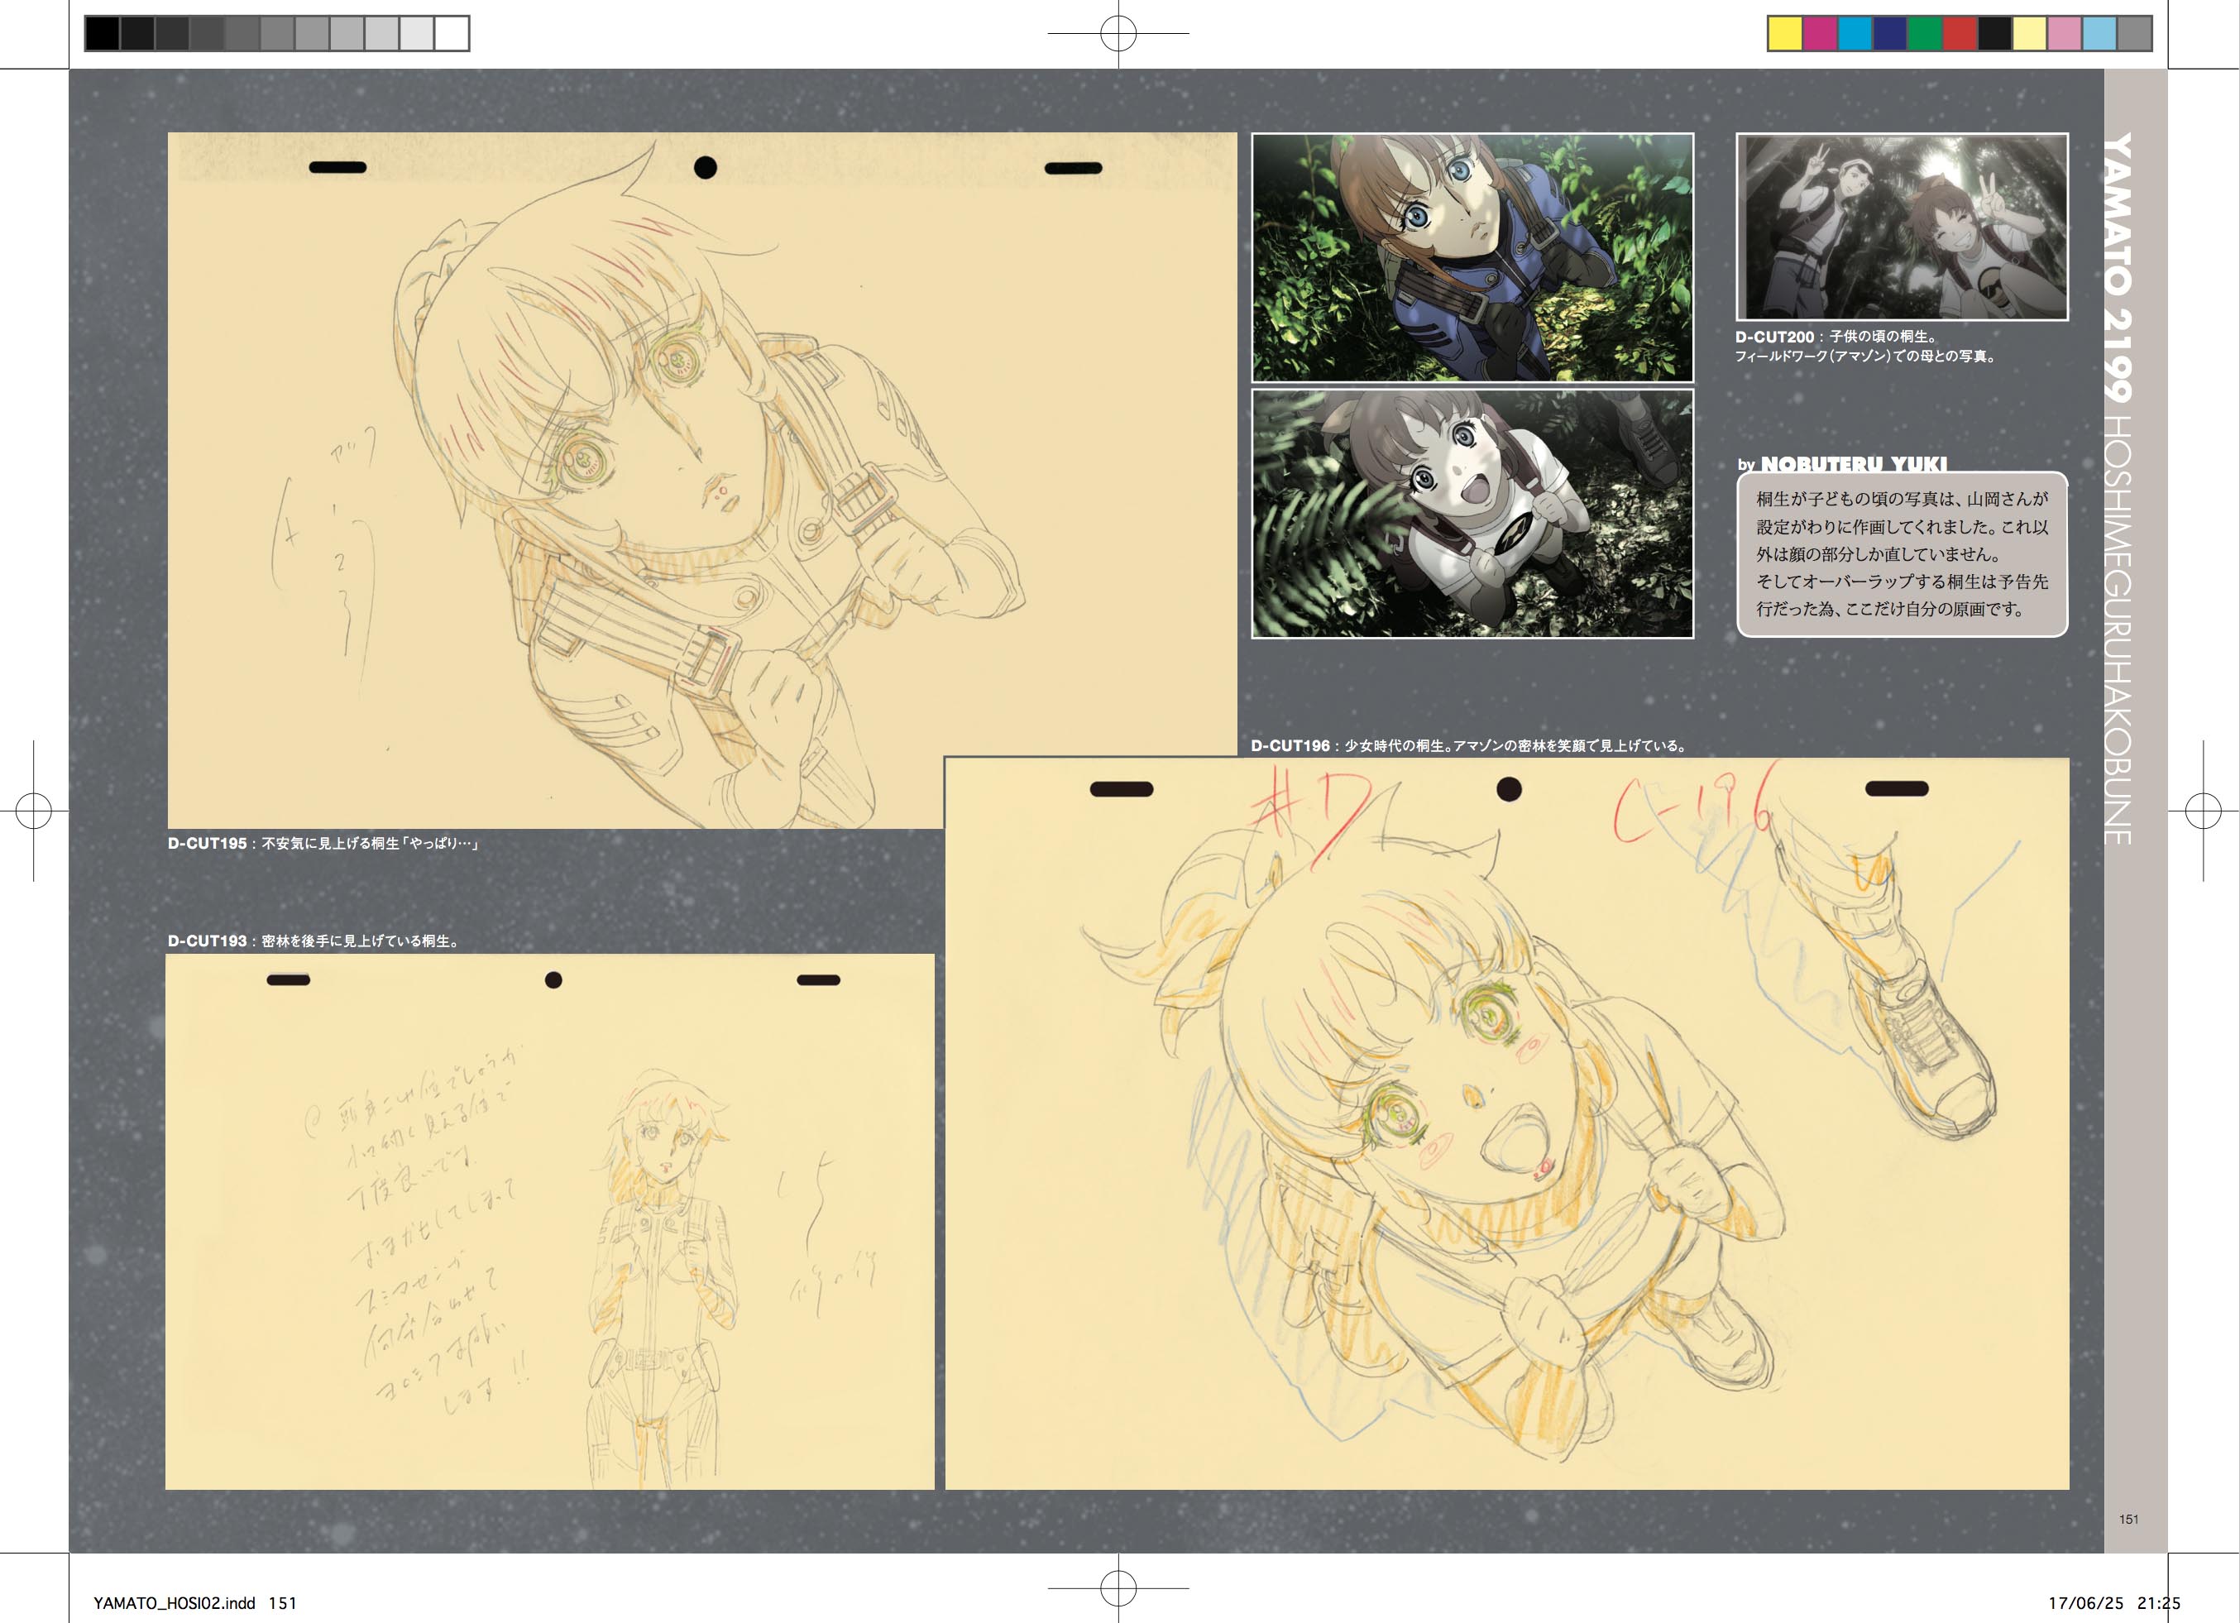
Task: Select the cyan swatch in the top color bar
Action: coord(1855,34)
